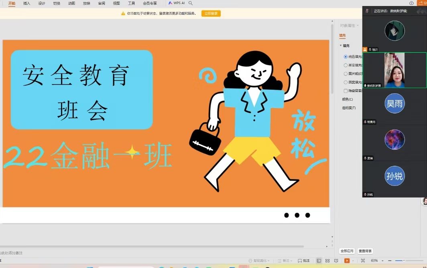Open reading view book icon

336,261
